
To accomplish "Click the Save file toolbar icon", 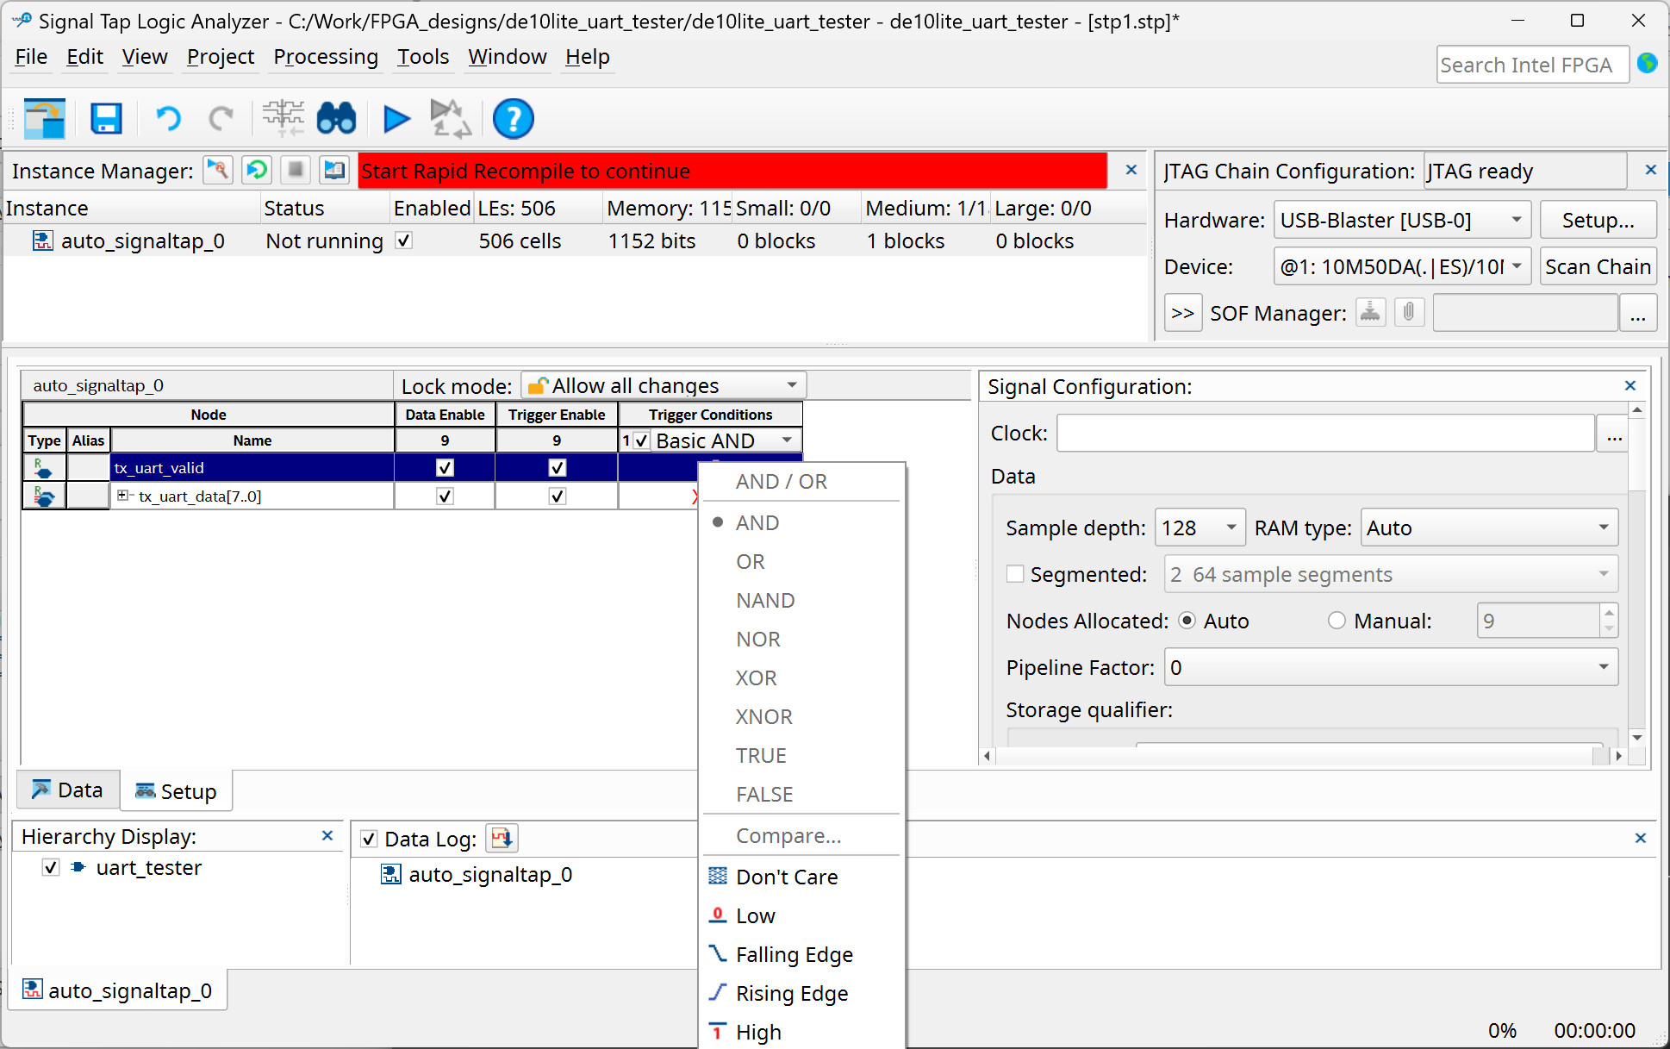I will 106,119.
